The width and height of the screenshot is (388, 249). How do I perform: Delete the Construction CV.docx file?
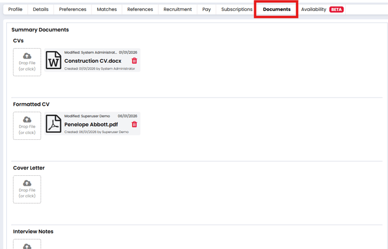[134, 61]
